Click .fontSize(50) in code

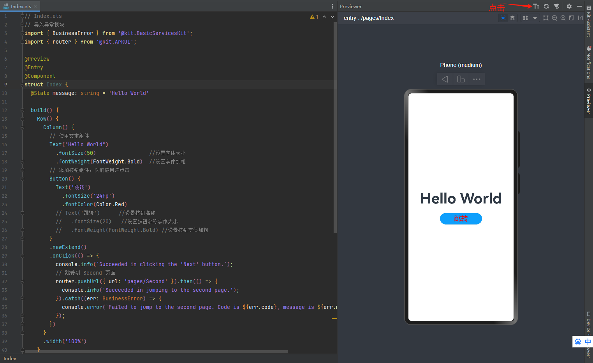click(76, 153)
